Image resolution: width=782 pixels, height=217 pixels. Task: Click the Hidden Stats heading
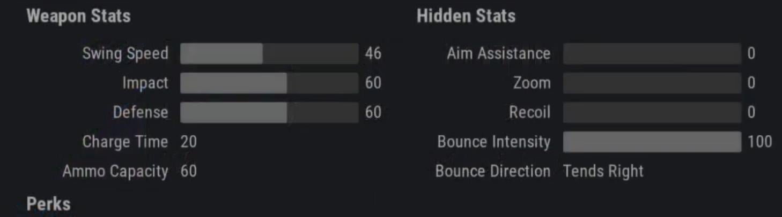click(466, 16)
